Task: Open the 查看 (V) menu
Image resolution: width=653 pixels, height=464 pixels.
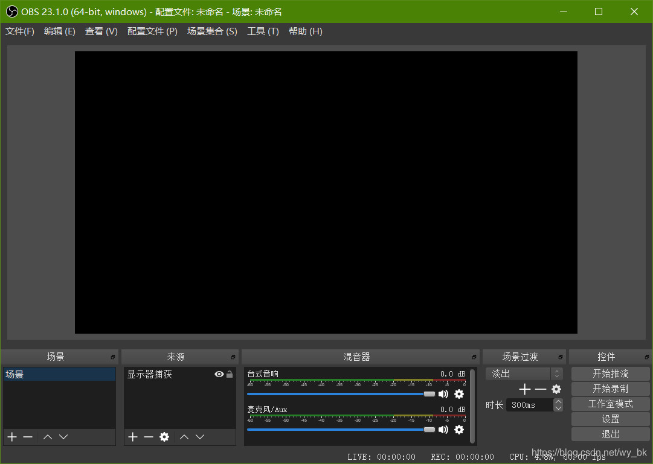Action: pos(101,31)
